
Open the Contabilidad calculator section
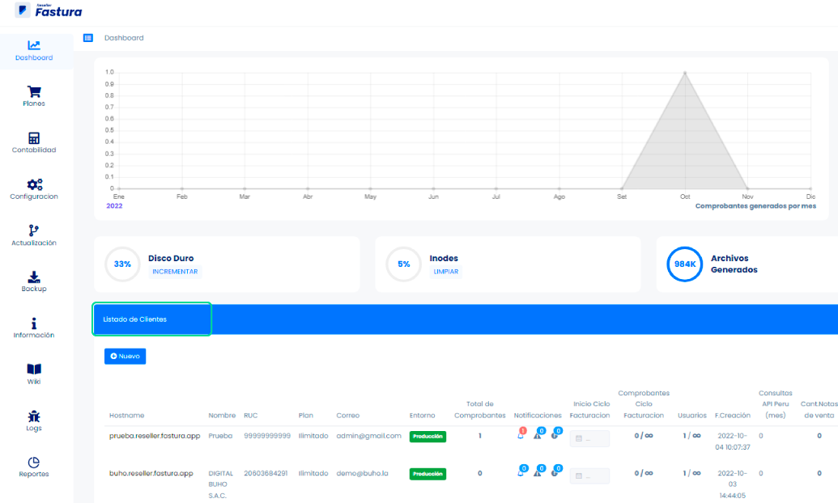[34, 142]
